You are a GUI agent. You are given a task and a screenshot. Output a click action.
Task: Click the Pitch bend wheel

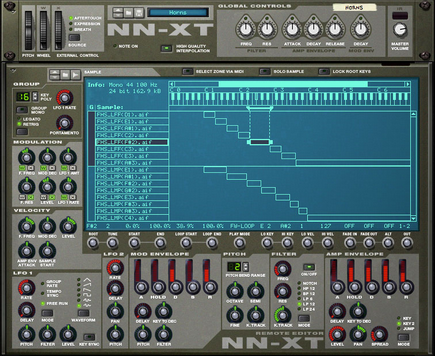pos(28,30)
